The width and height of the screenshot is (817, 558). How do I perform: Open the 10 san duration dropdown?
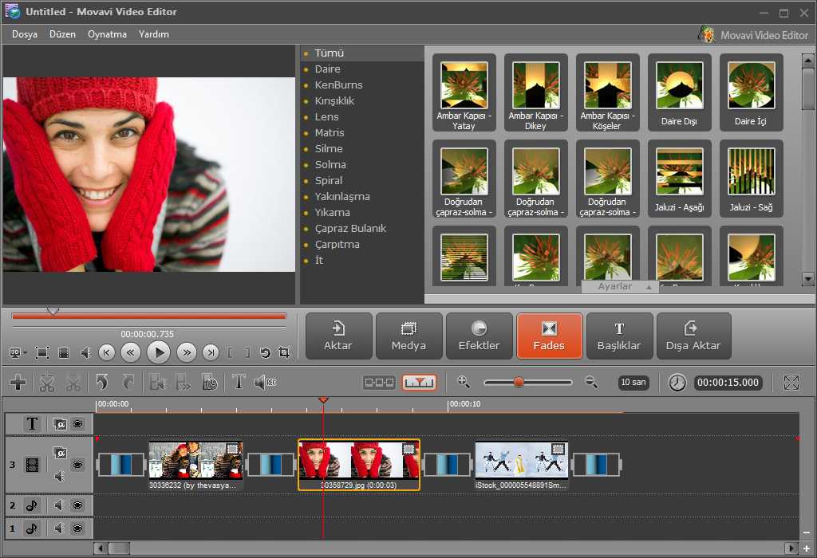633,383
